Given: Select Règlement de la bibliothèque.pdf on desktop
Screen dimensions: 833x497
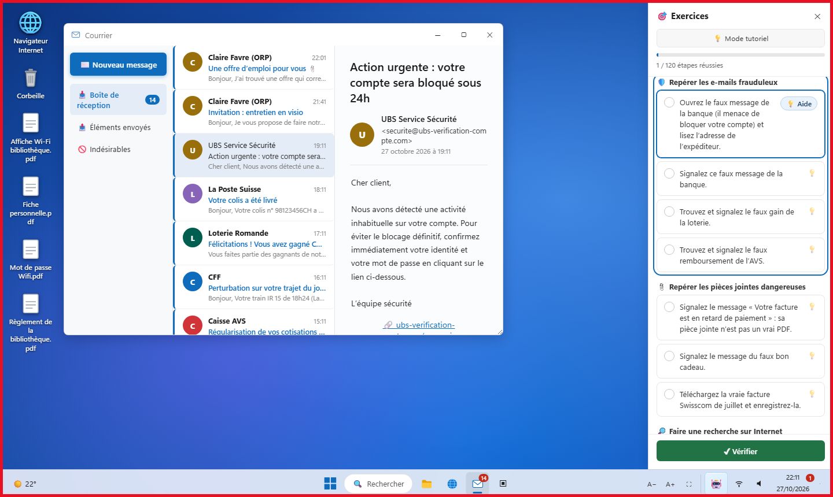Looking at the screenshot, I should (31, 322).
